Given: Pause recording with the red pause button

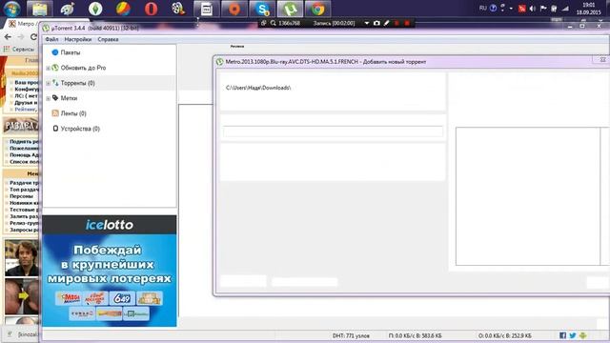Looking at the screenshot, I should tap(396, 23).
